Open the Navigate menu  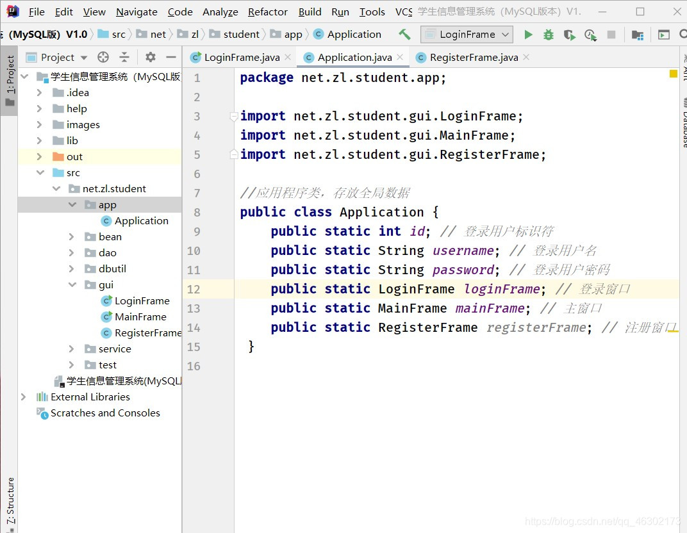pos(137,12)
